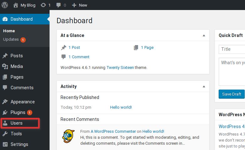Collapse the Activity panel with the arrow
The image size is (245, 150).
(x=204, y=86)
